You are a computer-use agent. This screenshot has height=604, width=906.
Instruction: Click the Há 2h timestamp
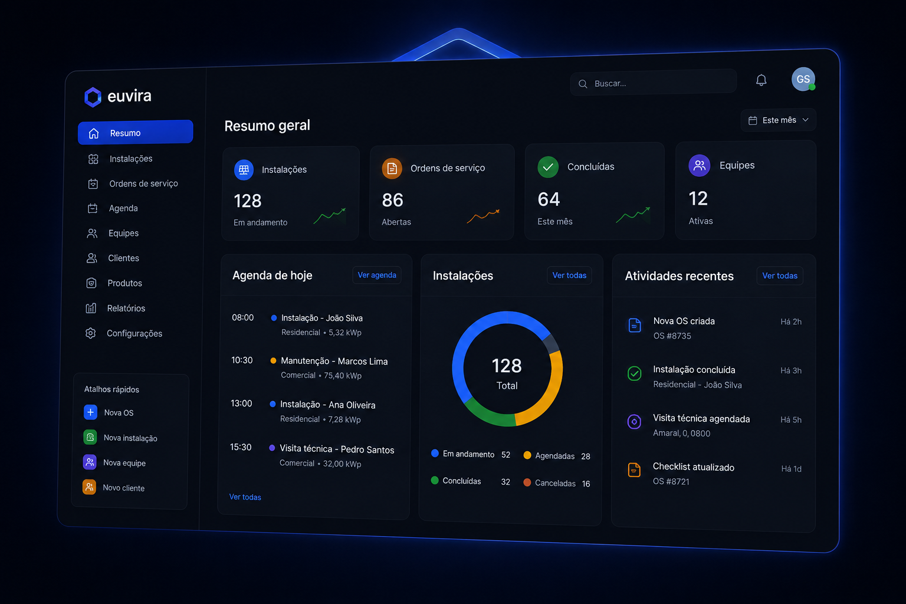pyautogui.click(x=791, y=322)
